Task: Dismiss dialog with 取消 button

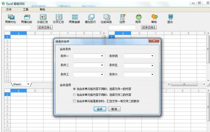Action: coord(114,109)
